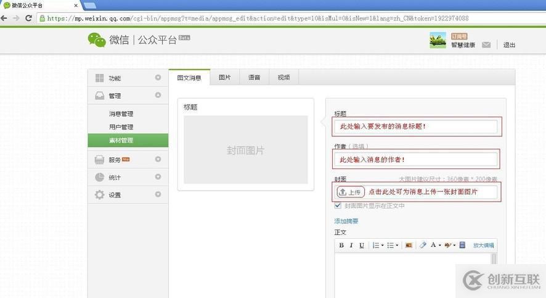Click the eraser clear-format icon
Image resolution: width=546 pixels, height=298 pixels.
click(423, 245)
